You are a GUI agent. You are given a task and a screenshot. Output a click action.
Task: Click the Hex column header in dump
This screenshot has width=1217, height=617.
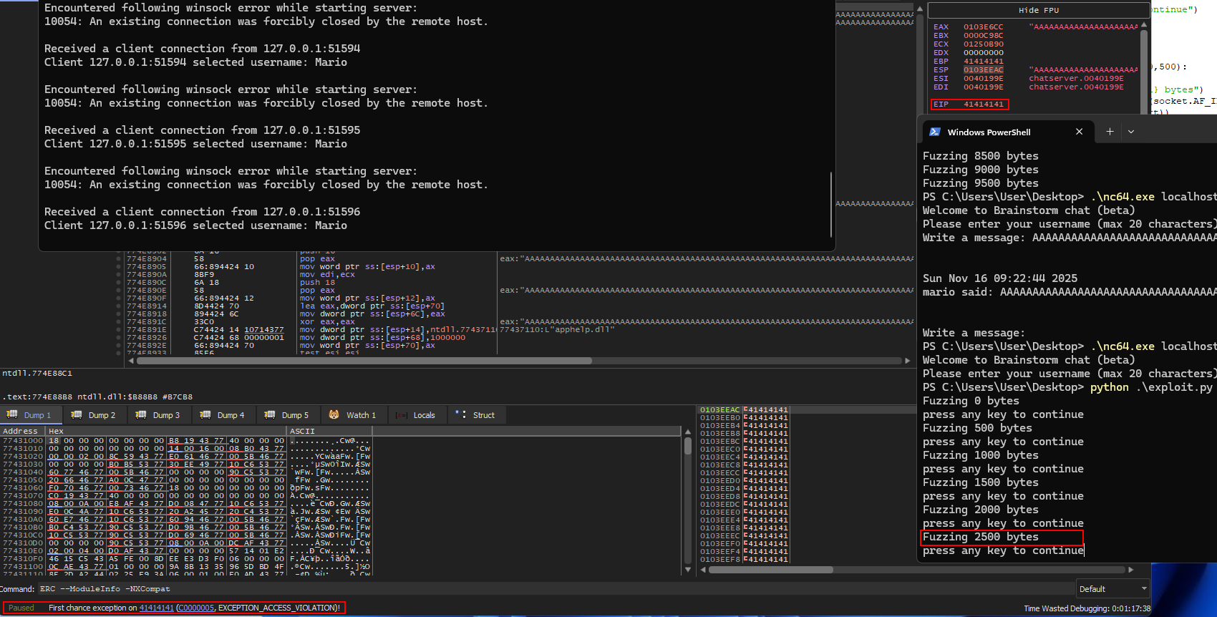pos(166,431)
